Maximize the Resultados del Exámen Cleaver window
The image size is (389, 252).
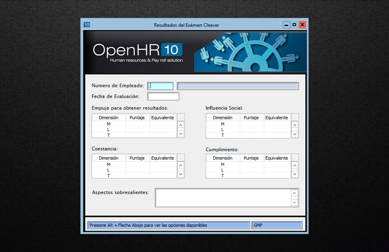(x=295, y=25)
